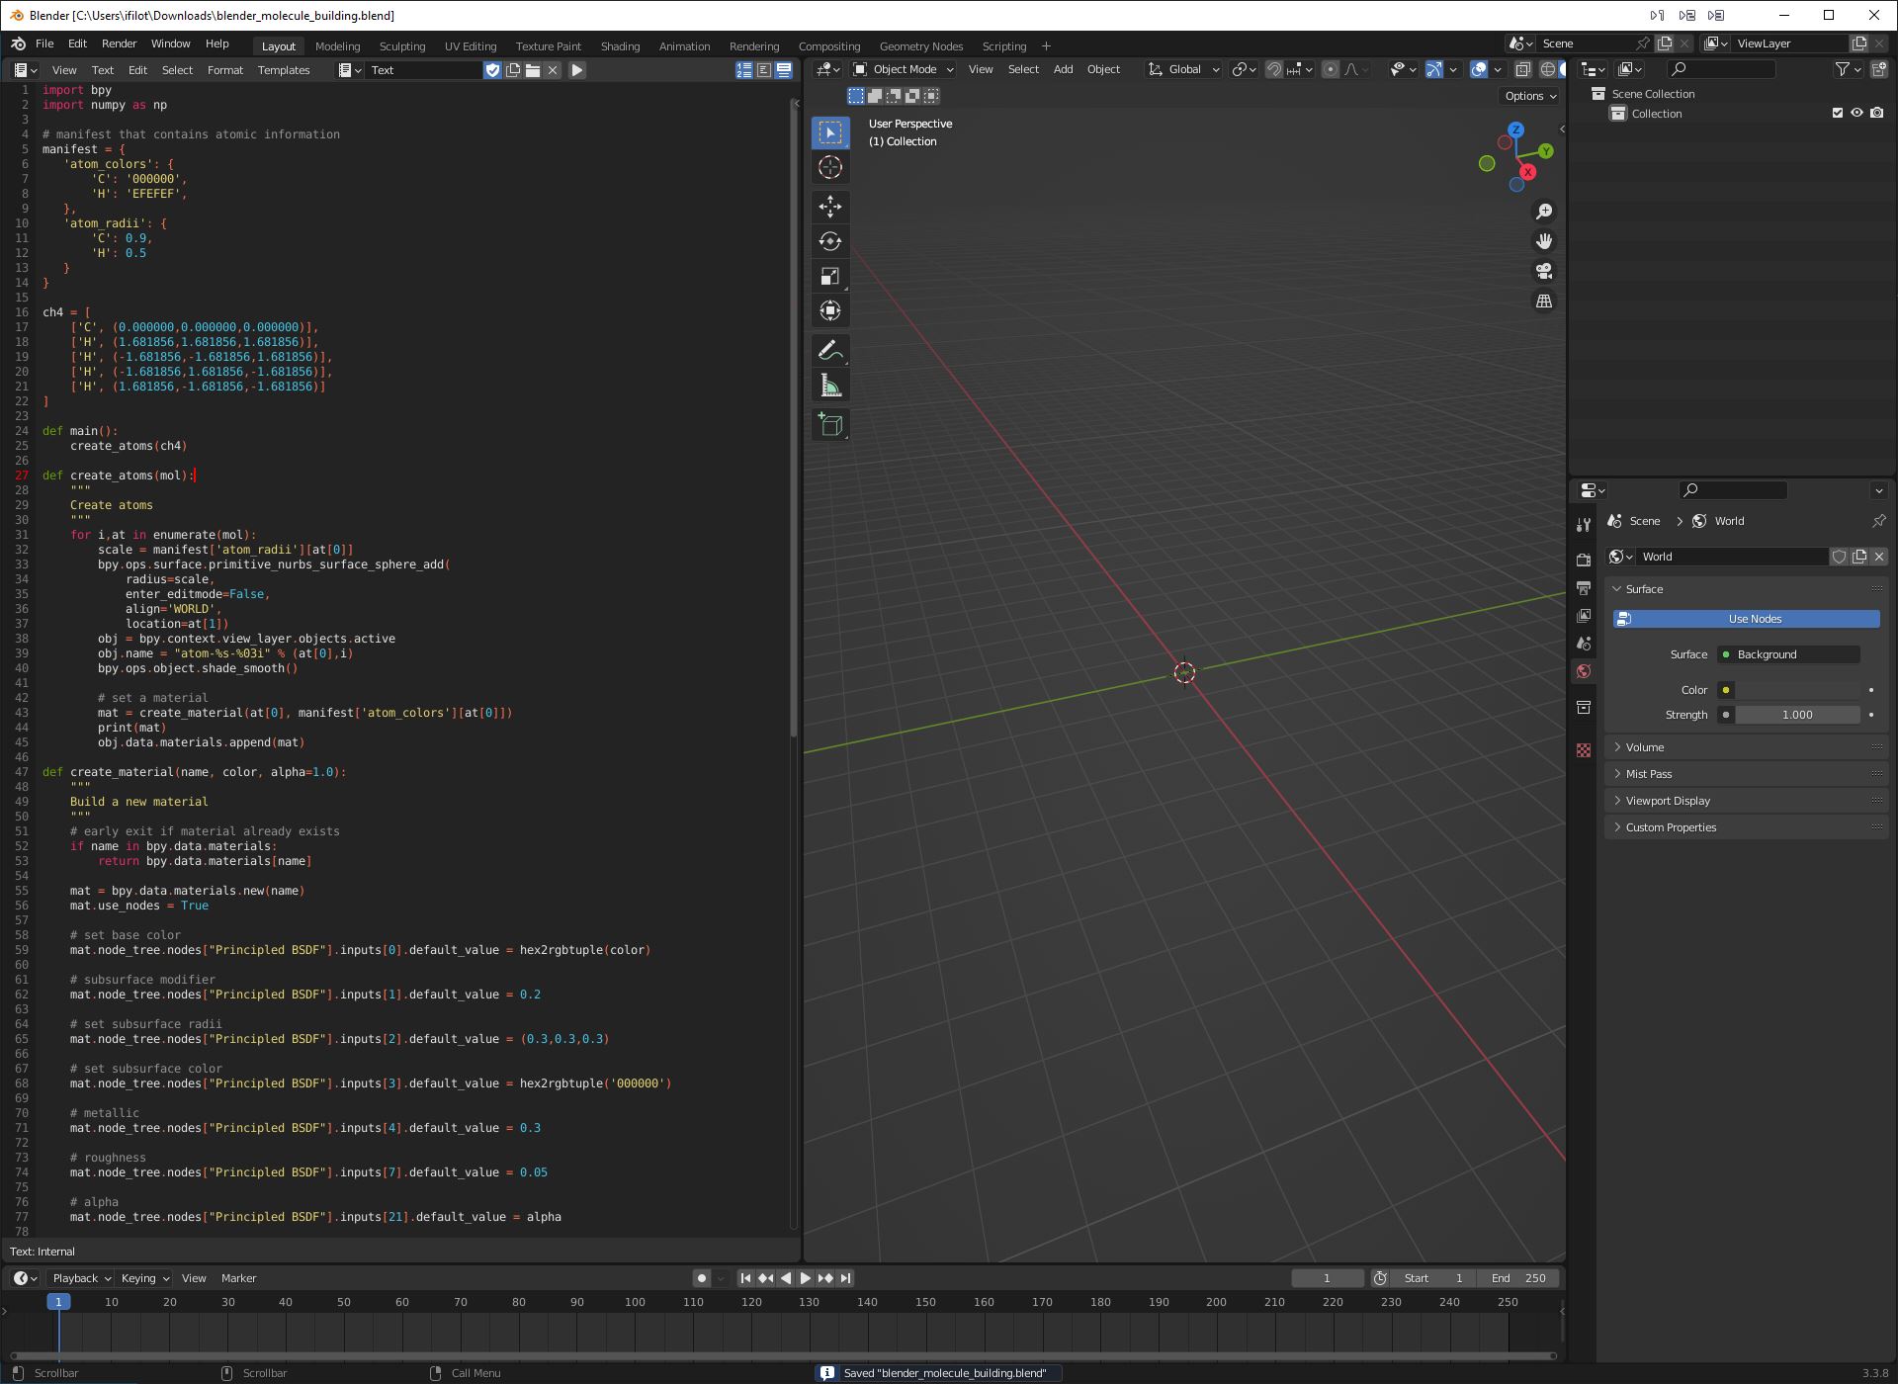
Task: Run the script using the play icon
Action: [577, 69]
